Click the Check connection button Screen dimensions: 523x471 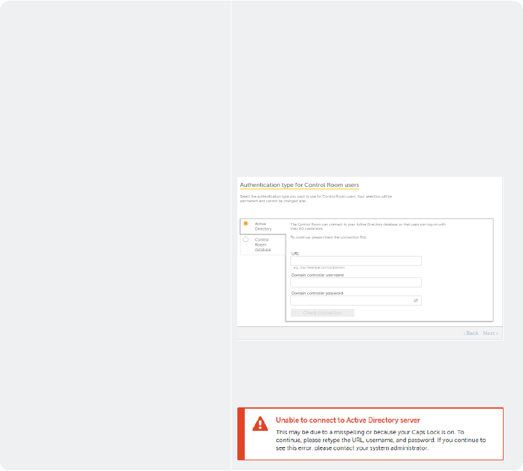click(323, 313)
